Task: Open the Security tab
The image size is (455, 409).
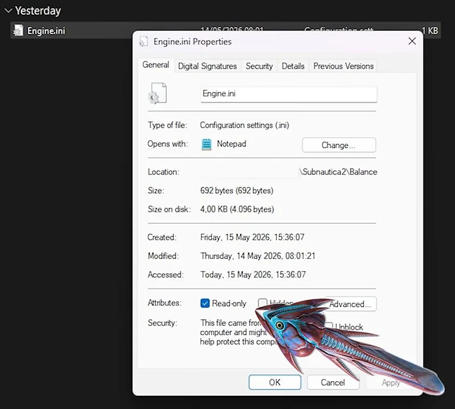Action: 259,66
